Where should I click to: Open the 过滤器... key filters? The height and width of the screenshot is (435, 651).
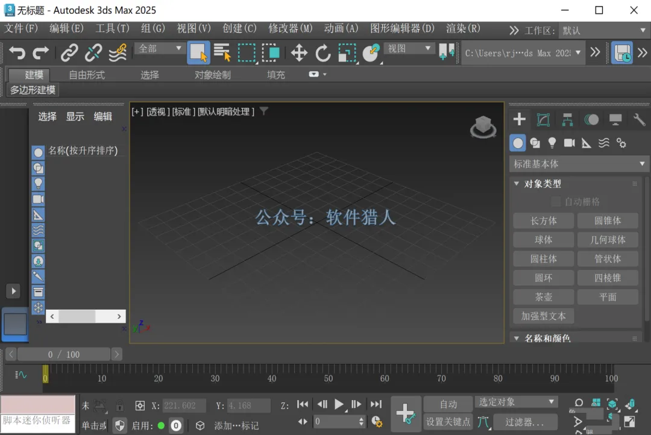525,422
